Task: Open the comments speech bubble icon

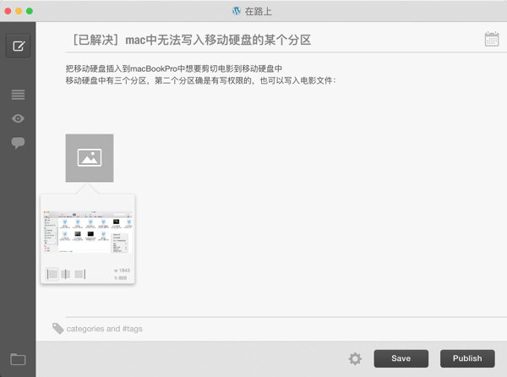Action: pos(18,143)
